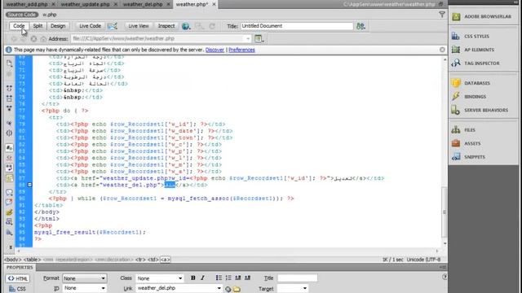This screenshot has width=522, height=293.
Task: Click Line Numbers toggle icon
Action: [x=9, y=147]
